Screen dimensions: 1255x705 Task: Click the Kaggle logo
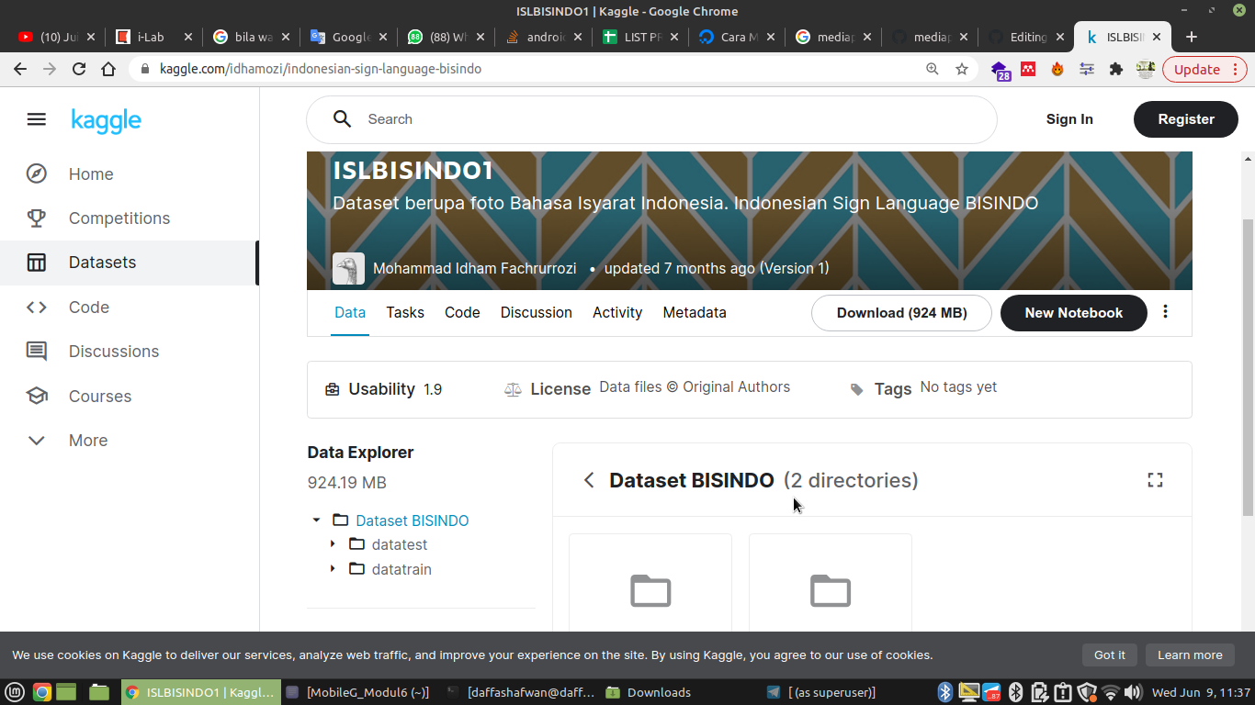pyautogui.click(x=106, y=120)
